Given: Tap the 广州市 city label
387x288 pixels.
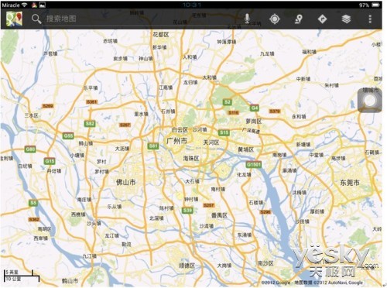Looking at the screenshot, I should click(176, 141).
